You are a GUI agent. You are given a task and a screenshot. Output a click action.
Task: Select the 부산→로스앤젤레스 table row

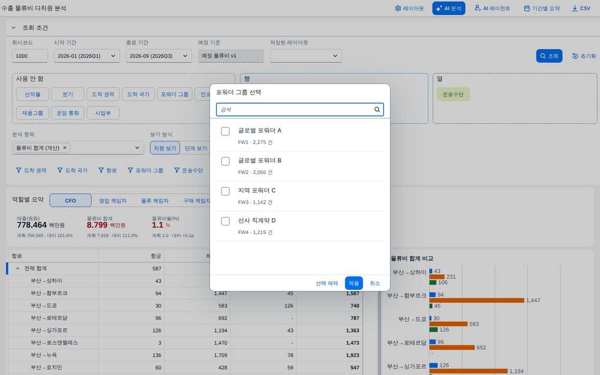(185, 343)
